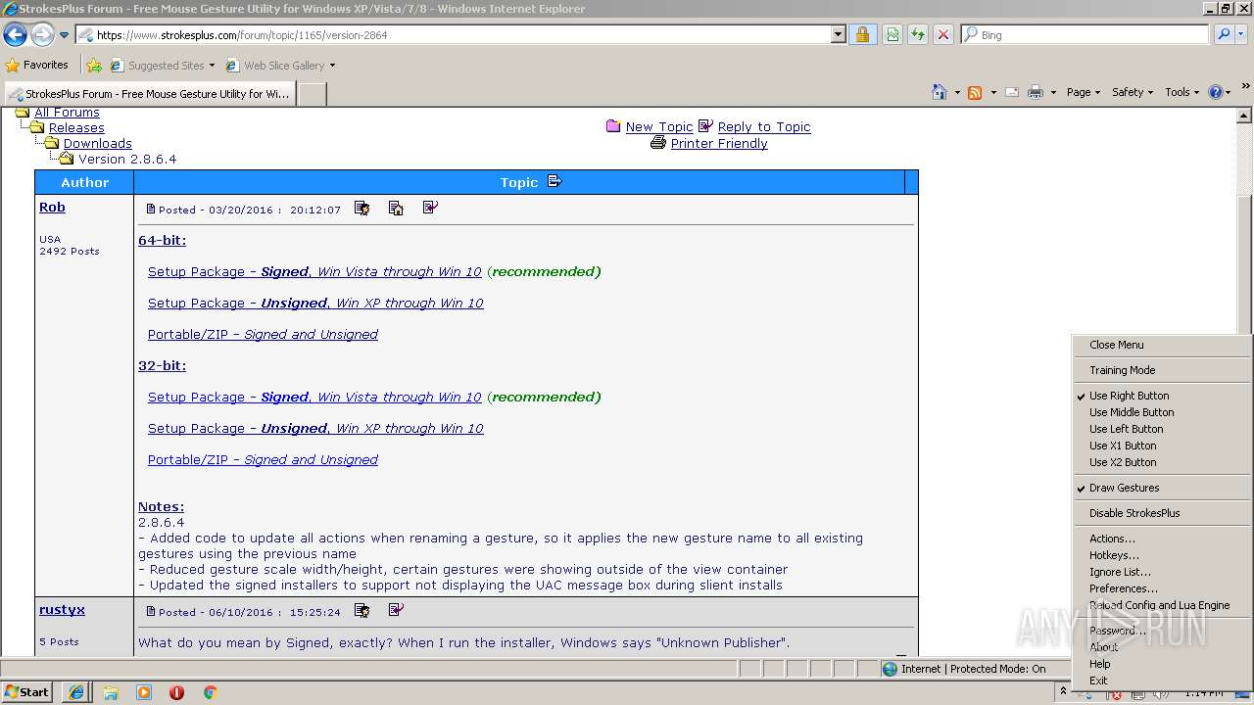Select Use Middle Button option

[1162, 412]
